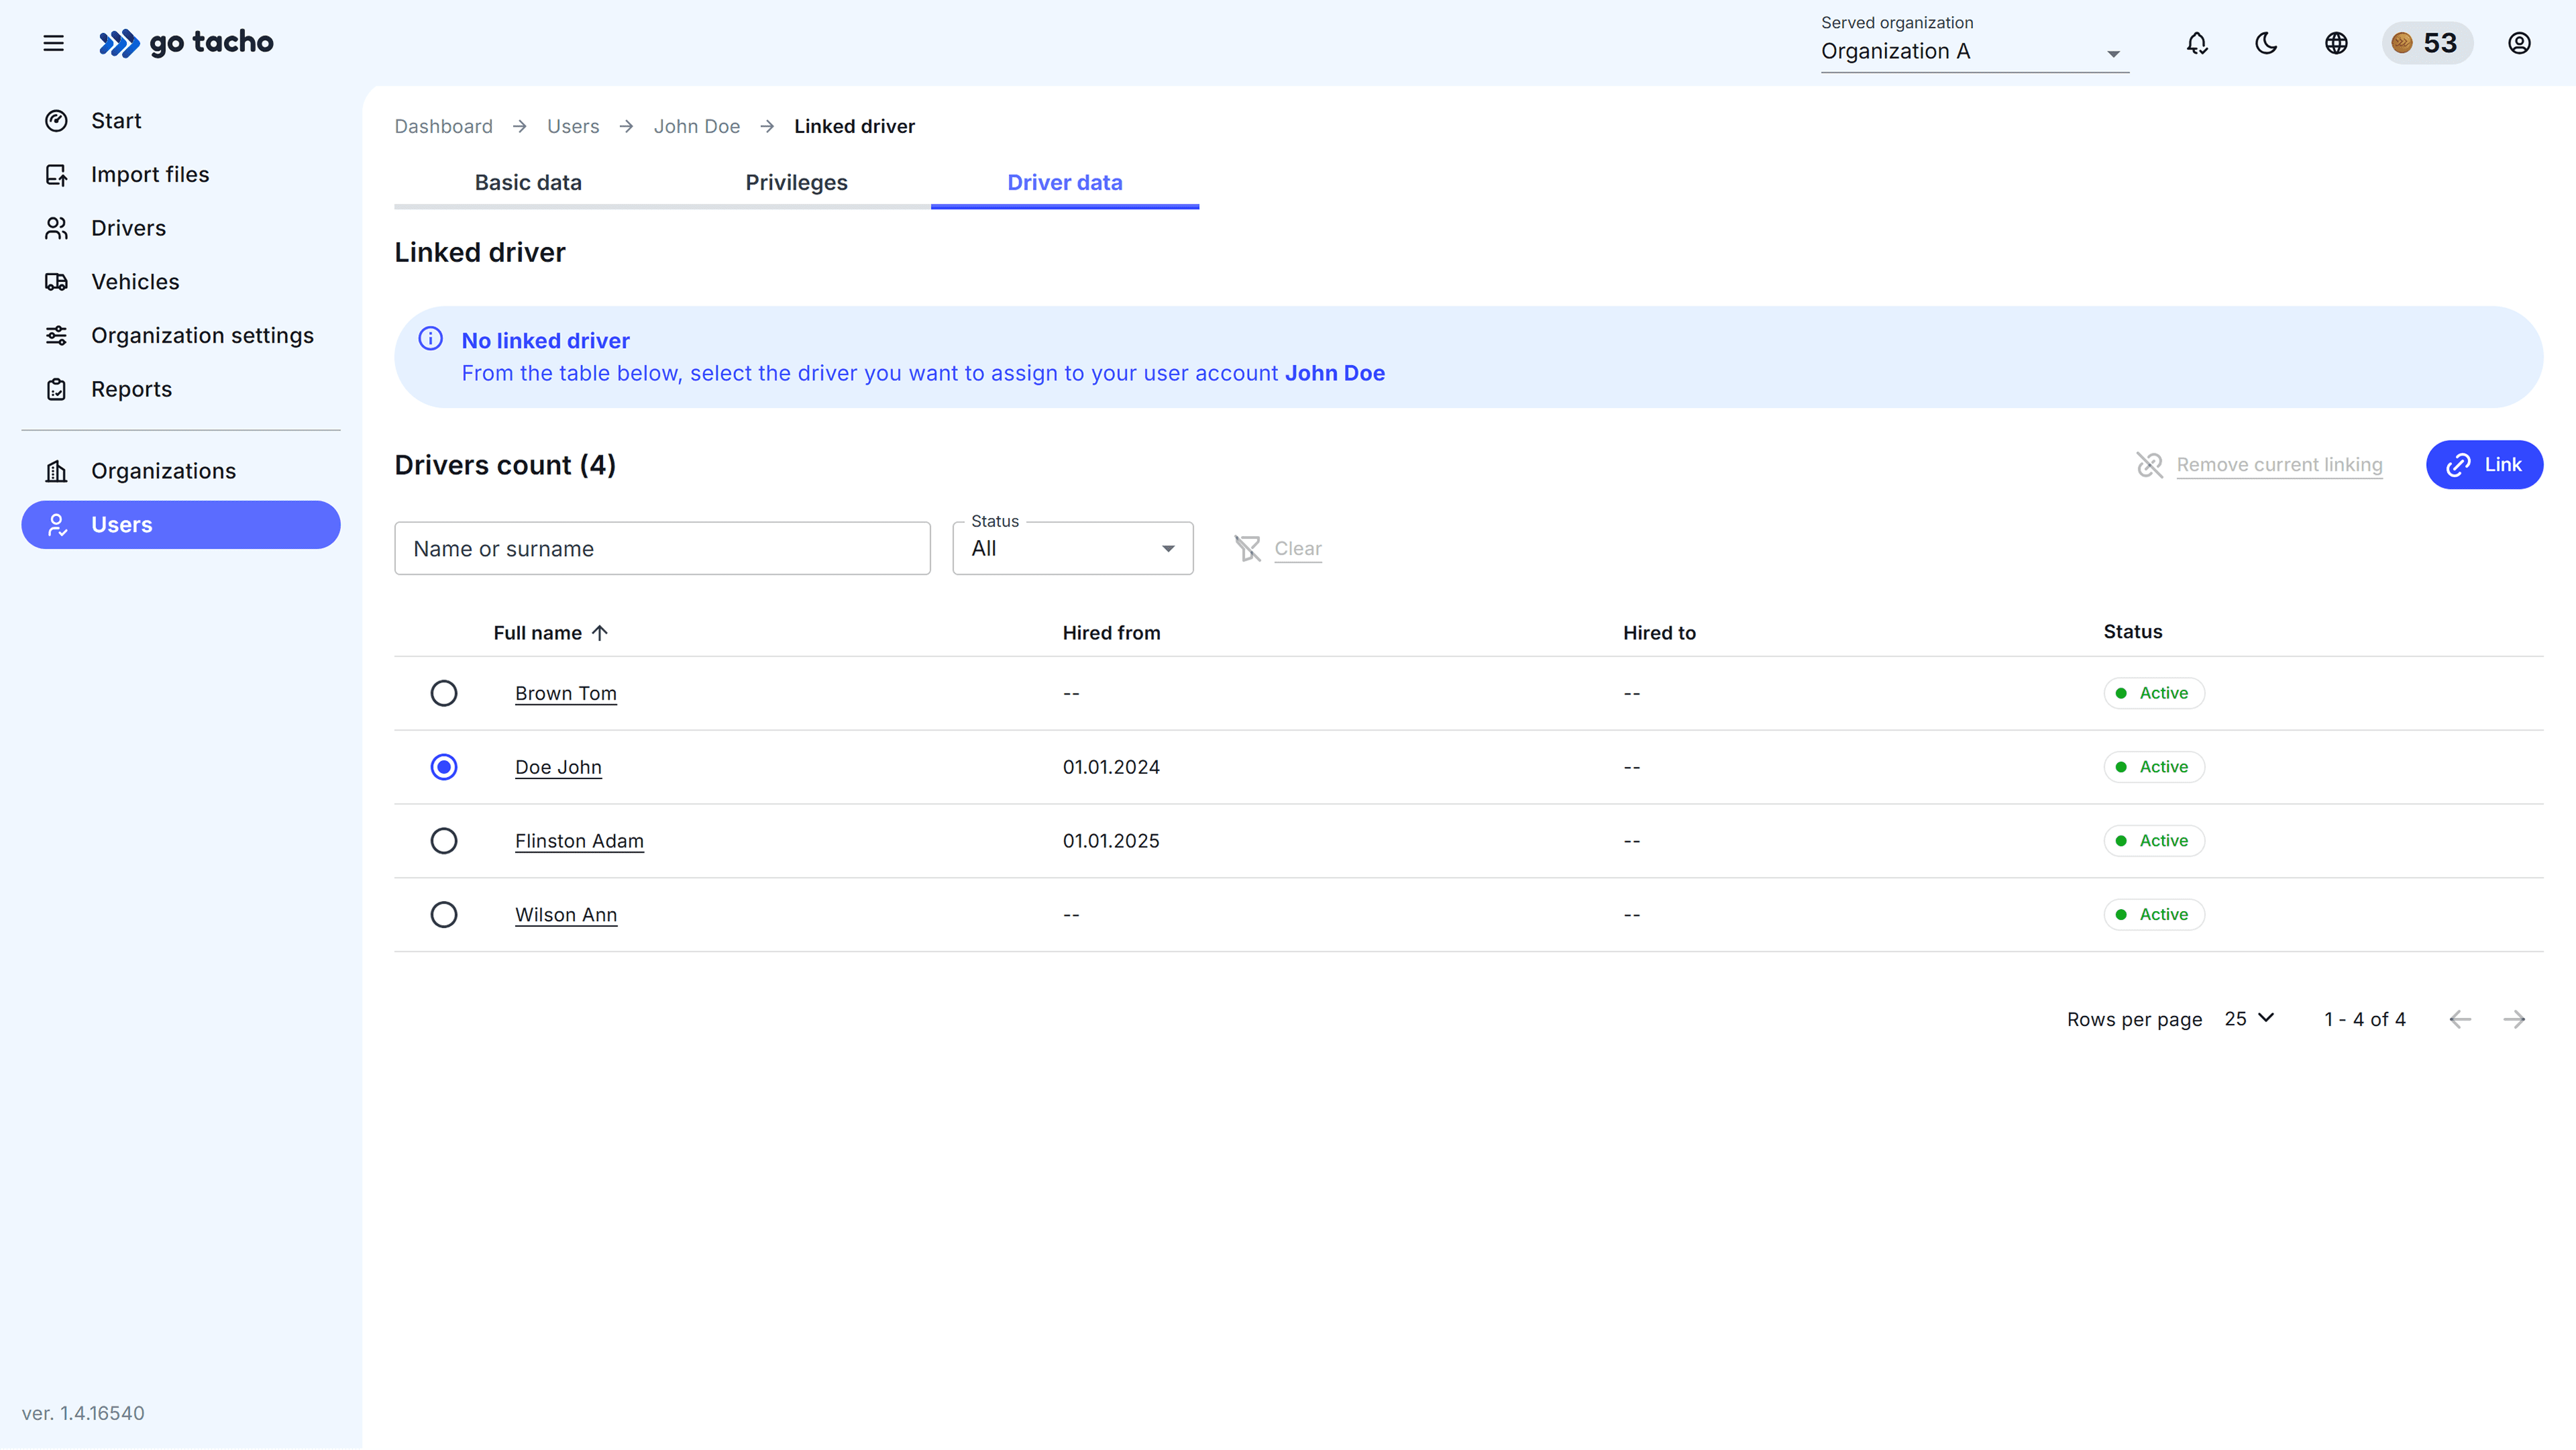Choose Flinston Adam via radio button
Viewport: 2576px width, 1450px height.
[444, 840]
